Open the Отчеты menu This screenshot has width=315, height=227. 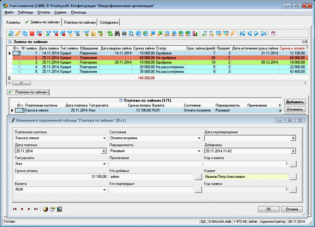tap(43, 13)
